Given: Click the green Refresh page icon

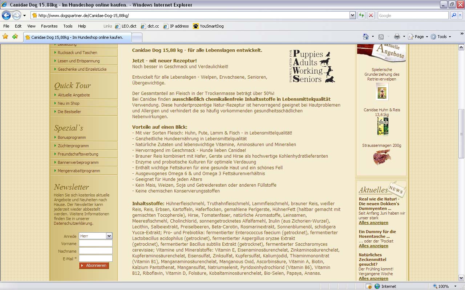Looking at the screenshot, I should click(x=361, y=15).
